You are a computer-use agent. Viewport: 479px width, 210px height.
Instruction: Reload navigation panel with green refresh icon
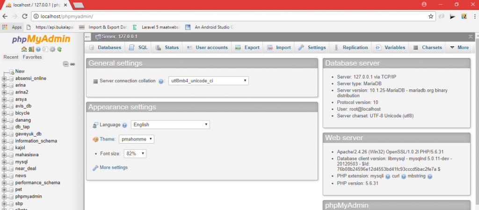(59, 49)
